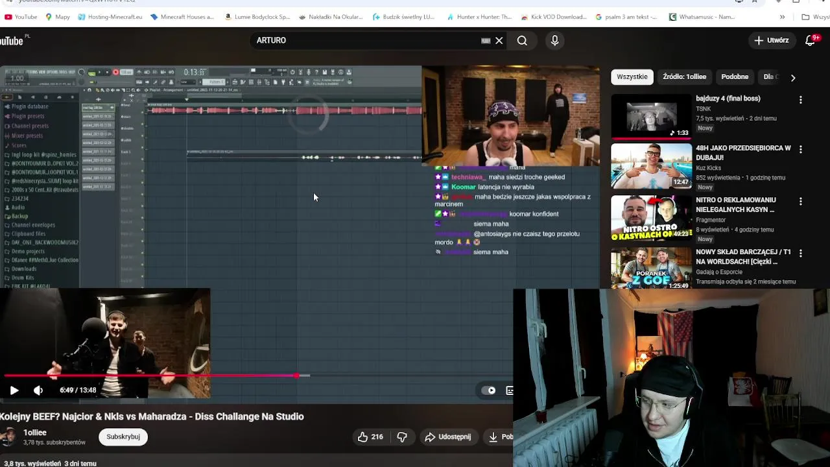830x467 pixels.
Task: Click Demo projects folder in FL Studio video
Action: (x=28, y=251)
